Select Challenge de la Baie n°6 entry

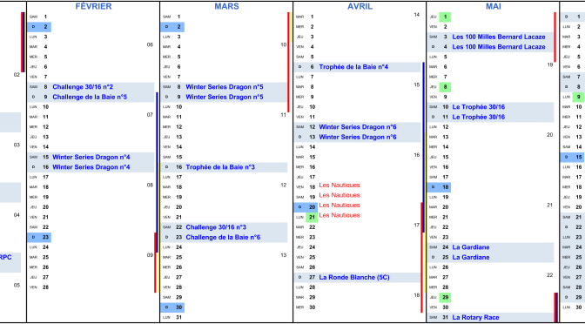coord(223,238)
